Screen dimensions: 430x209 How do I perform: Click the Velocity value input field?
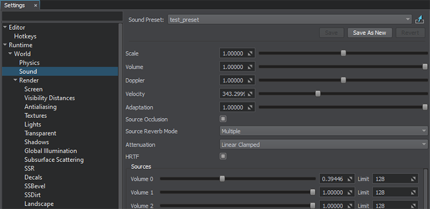237,94
